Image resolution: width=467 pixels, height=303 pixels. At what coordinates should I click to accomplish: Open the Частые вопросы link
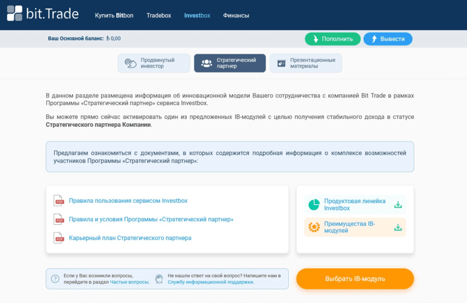click(129, 282)
